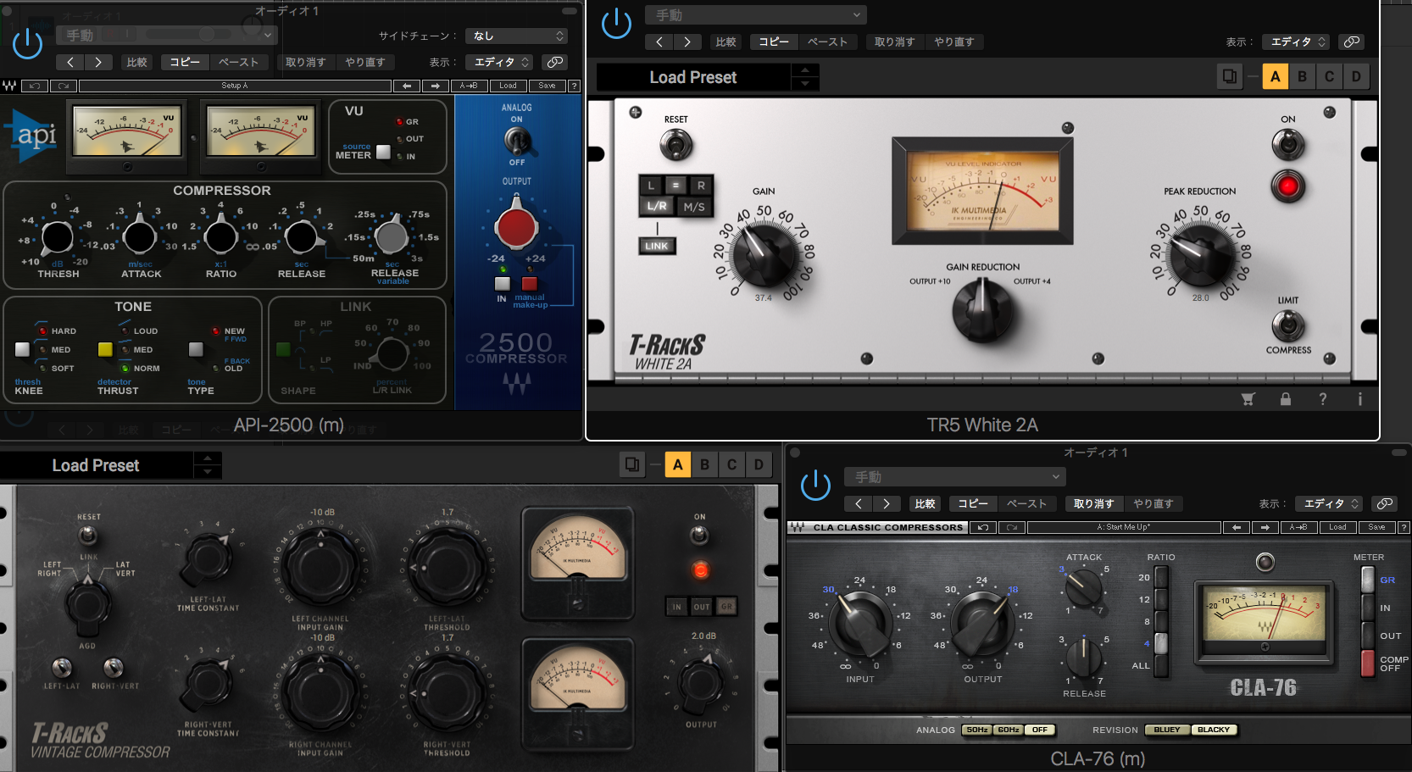Click undo arrow in API-2500 Waves toolbar

coord(35,86)
